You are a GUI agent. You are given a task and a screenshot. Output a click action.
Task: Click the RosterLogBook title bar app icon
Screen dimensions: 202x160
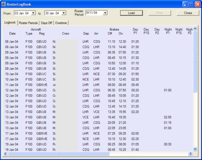[x=3, y=4]
